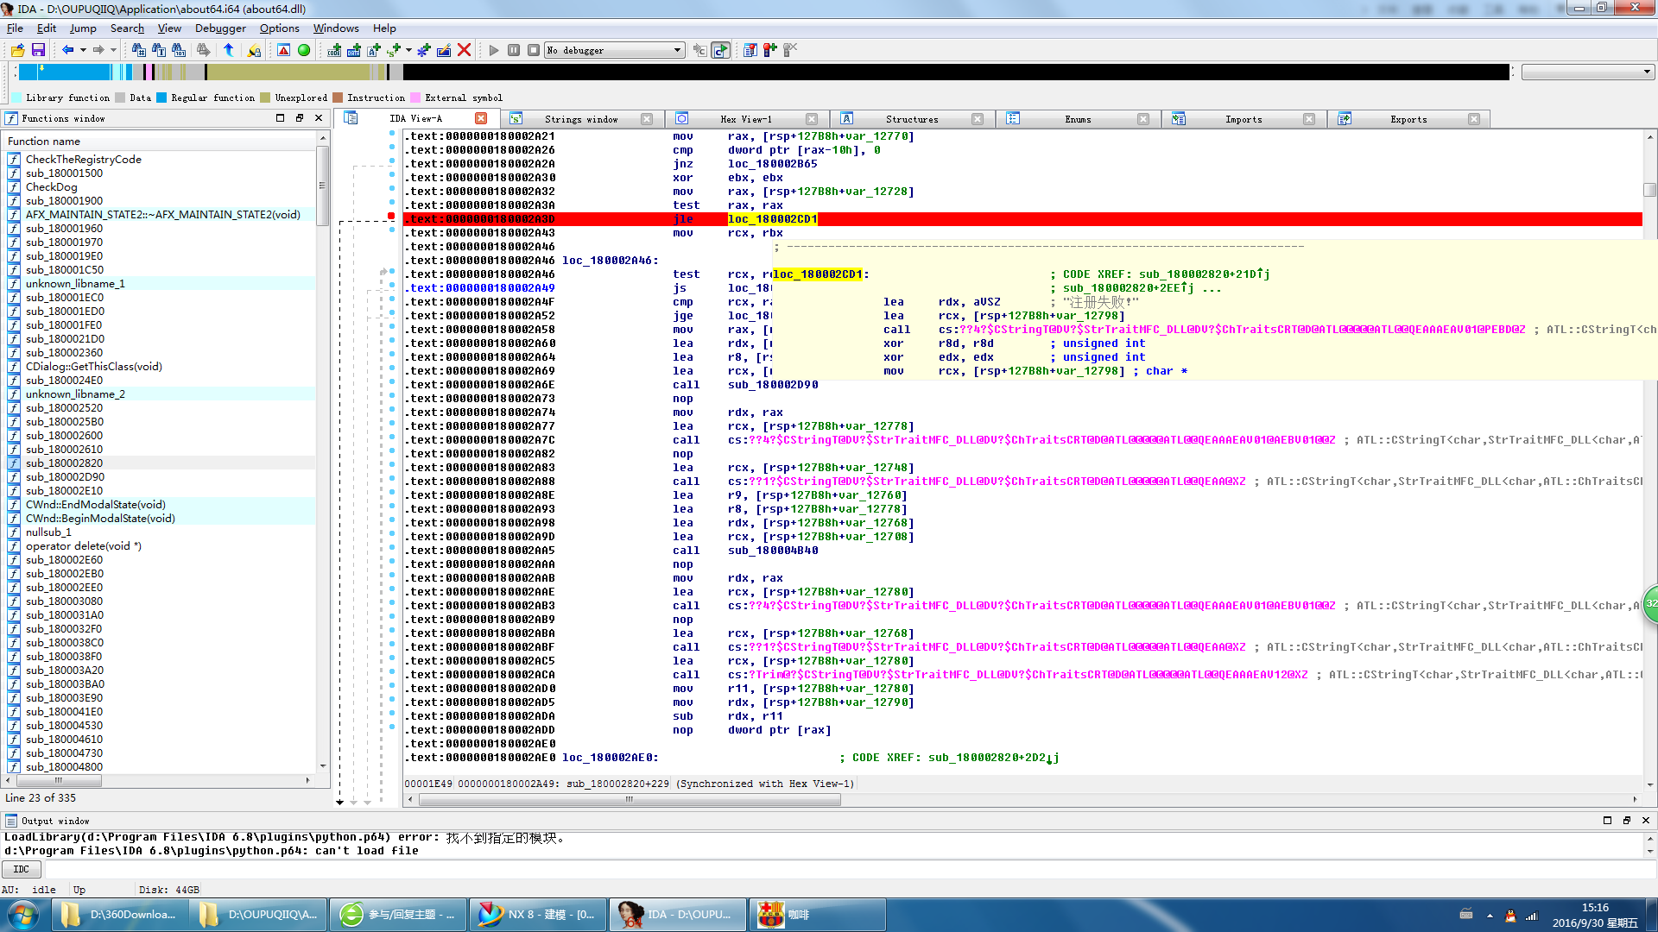This screenshot has width=1658, height=932.
Task: Click the Open file toolbar icon
Action: click(x=17, y=50)
